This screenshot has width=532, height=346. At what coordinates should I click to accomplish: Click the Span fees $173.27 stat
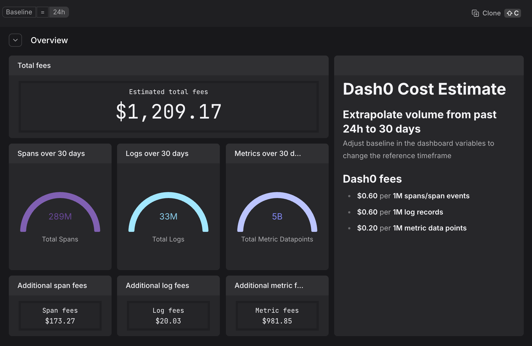click(x=60, y=316)
